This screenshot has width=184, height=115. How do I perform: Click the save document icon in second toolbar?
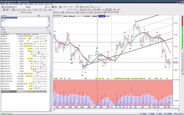(4, 10)
